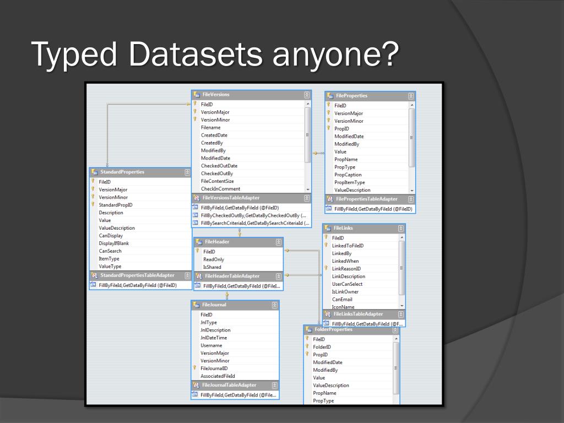The width and height of the screenshot is (564, 423).
Task: Select IsShared column in FileHeader
Action: tap(212, 267)
